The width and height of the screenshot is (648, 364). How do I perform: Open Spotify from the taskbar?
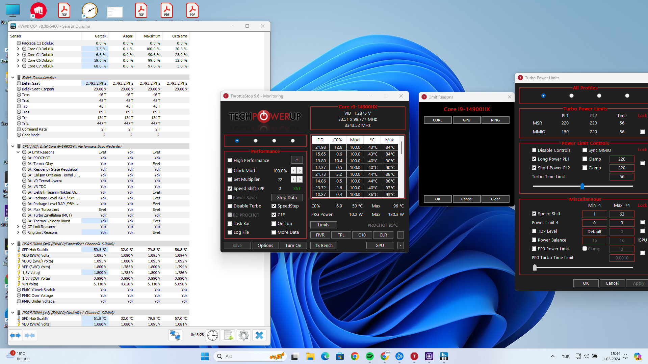369,356
